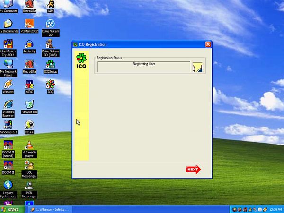Click the ICQ flower logo in registration dialog

81,61
